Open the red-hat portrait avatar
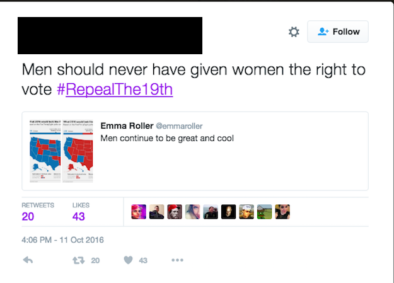Image resolution: width=394 pixels, height=283 pixels. click(175, 212)
